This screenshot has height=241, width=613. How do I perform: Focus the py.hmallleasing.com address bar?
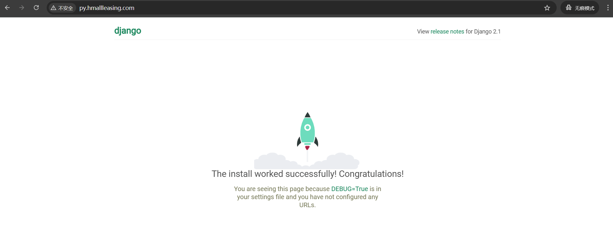258,8
